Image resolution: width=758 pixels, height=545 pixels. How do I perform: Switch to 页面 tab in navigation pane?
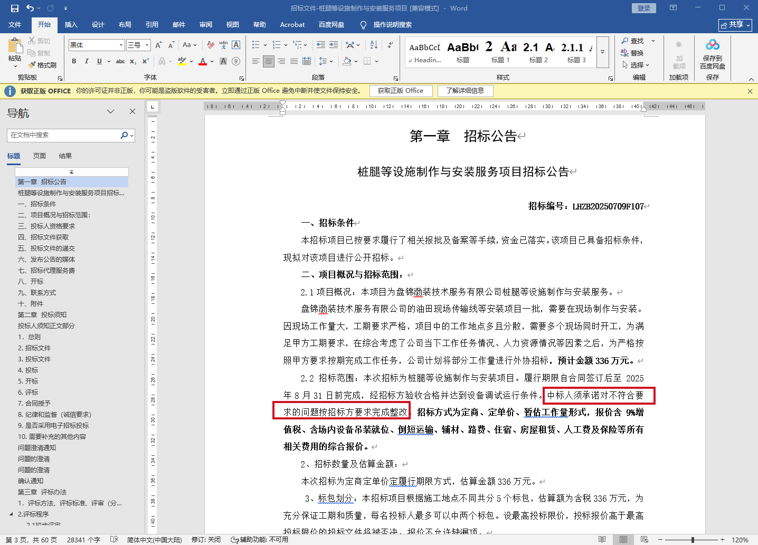pyautogui.click(x=40, y=156)
